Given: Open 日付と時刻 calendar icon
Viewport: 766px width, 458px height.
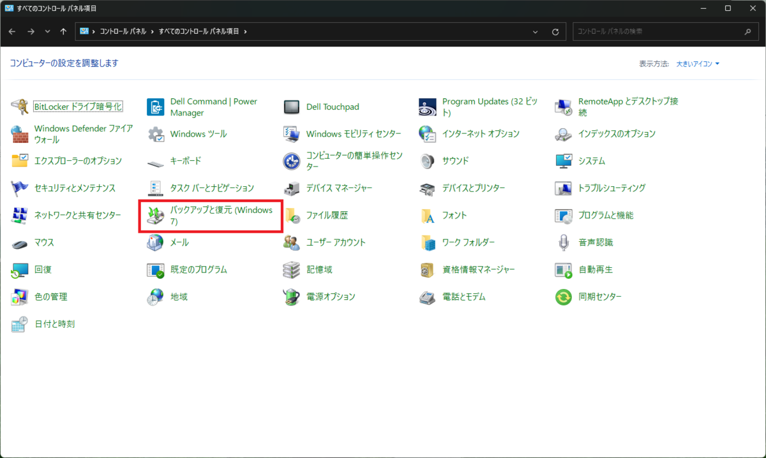Looking at the screenshot, I should [20, 324].
